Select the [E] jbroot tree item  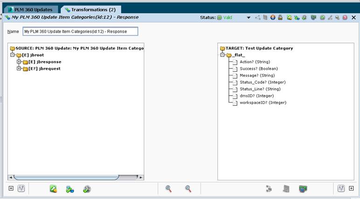pos(30,55)
